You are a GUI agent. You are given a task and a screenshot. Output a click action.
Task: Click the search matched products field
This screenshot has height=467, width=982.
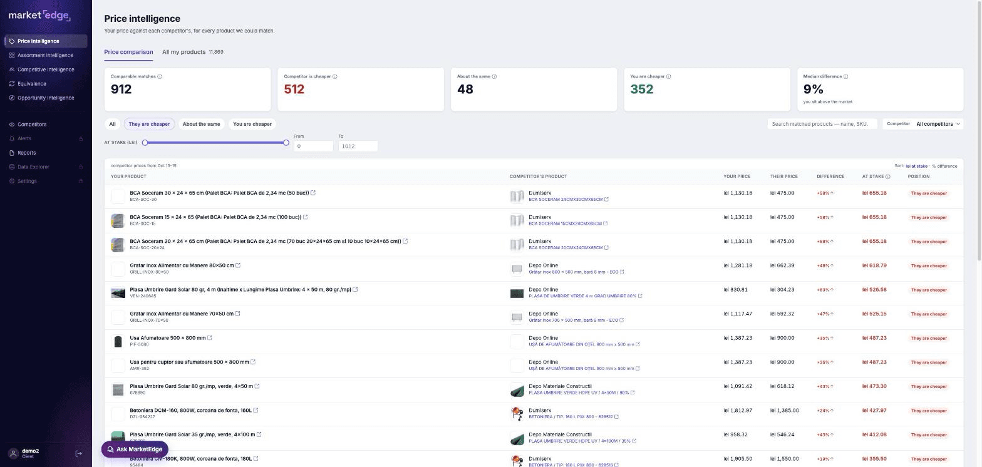click(822, 124)
